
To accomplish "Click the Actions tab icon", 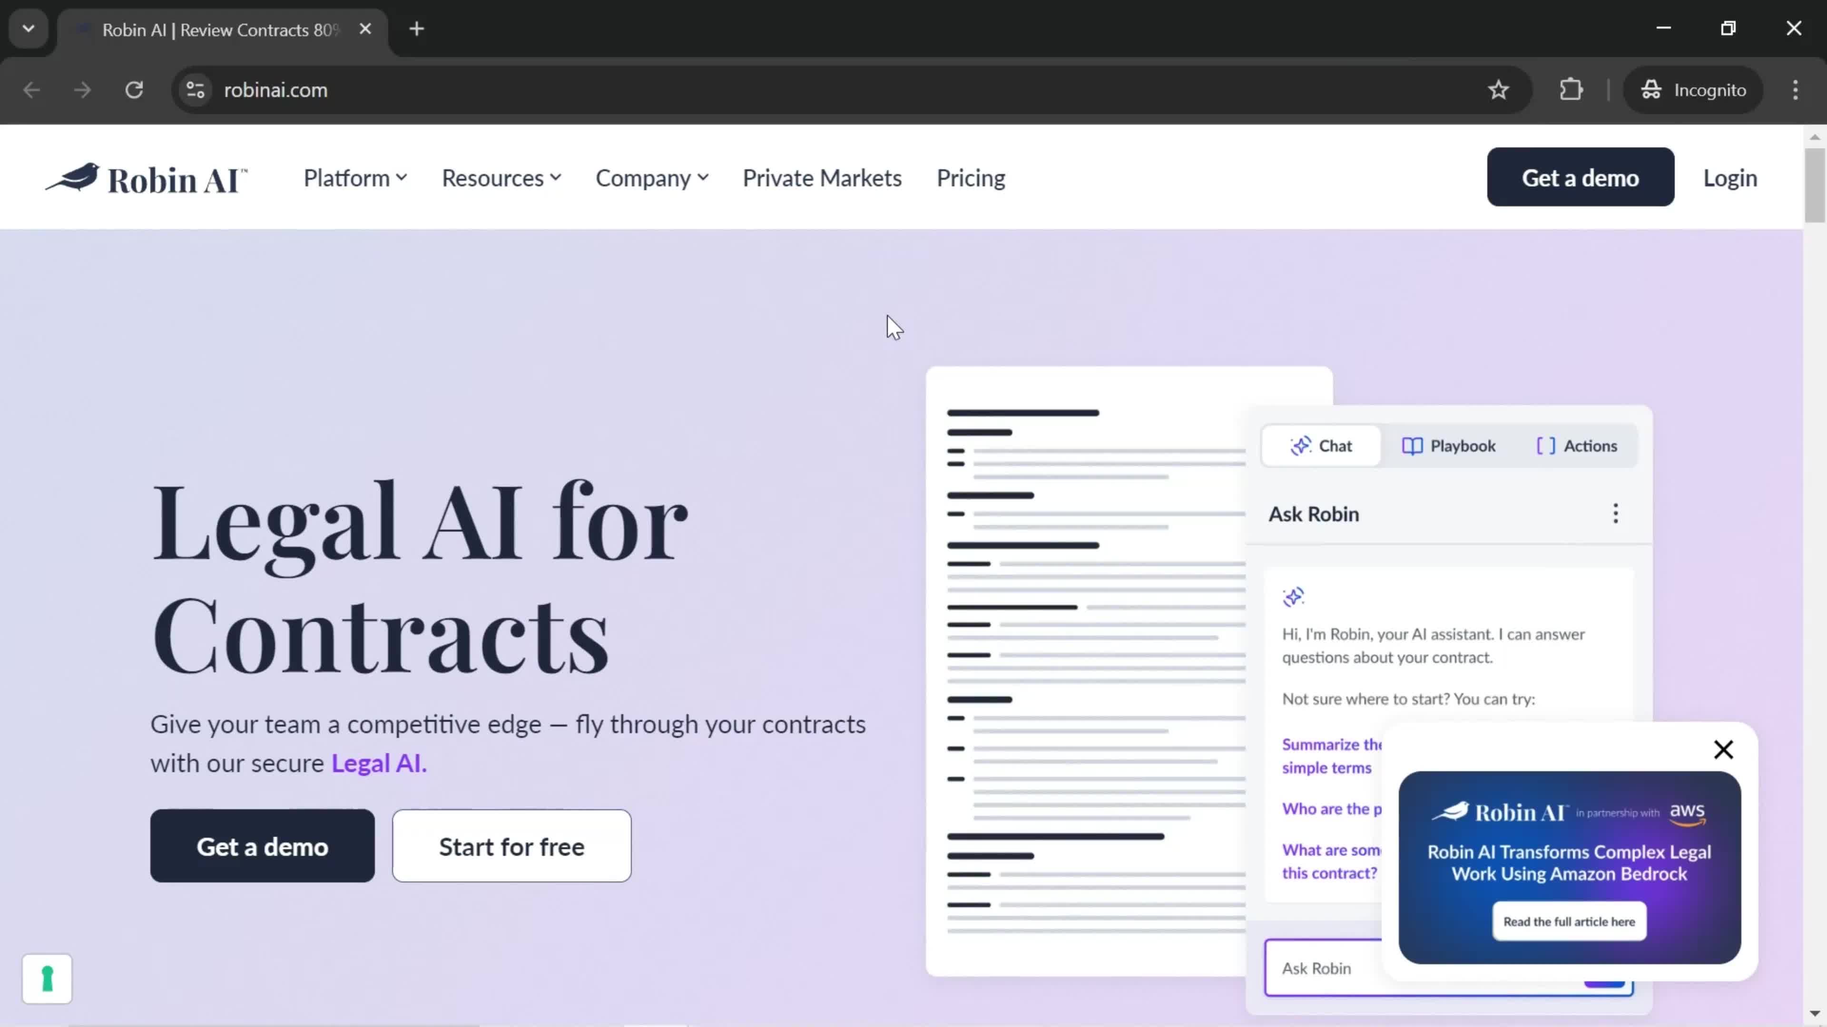I will coord(1545,445).
